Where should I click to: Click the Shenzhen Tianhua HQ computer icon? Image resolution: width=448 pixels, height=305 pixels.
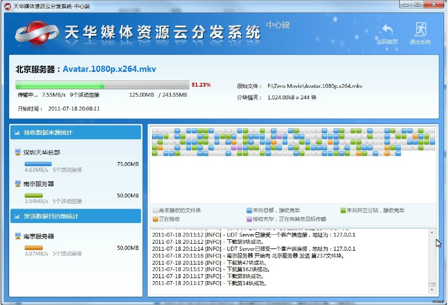18,152
